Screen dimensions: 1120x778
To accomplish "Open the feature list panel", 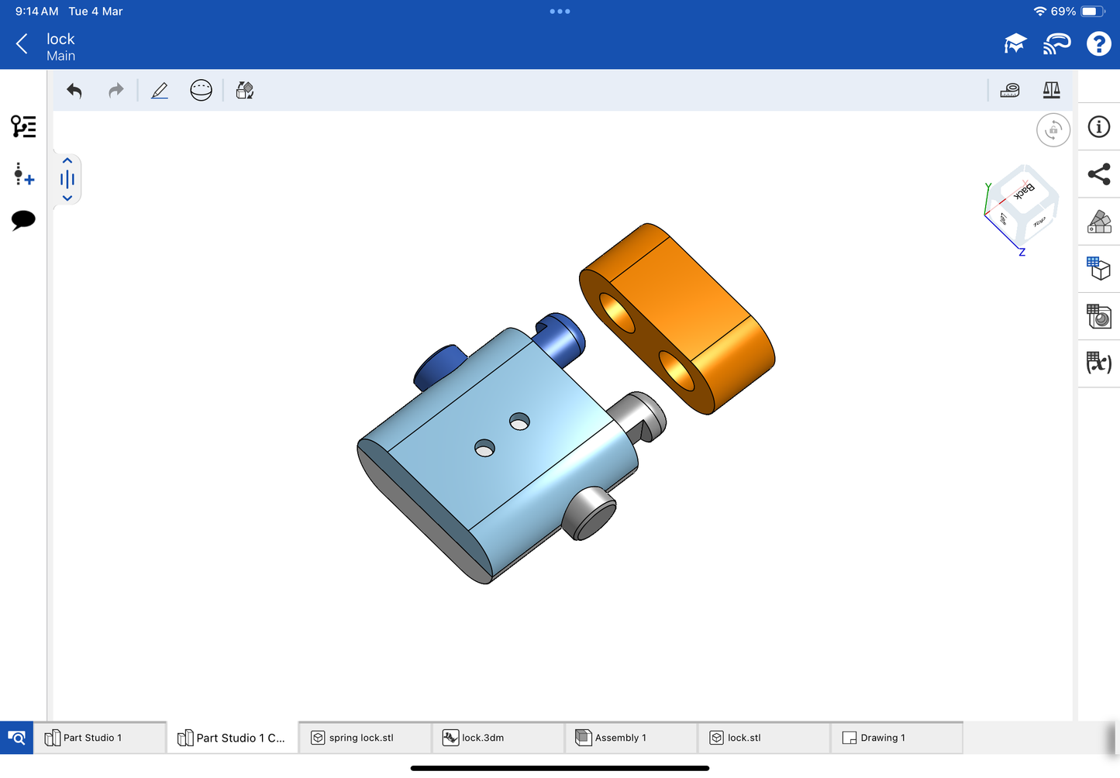I will tap(23, 126).
